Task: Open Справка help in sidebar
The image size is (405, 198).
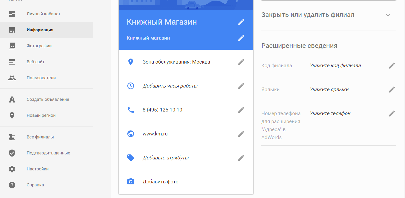Action: point(35,185)
